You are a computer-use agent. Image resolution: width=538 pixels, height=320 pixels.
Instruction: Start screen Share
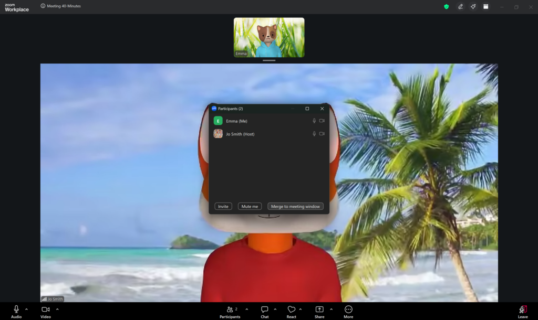tap(319, 312)
